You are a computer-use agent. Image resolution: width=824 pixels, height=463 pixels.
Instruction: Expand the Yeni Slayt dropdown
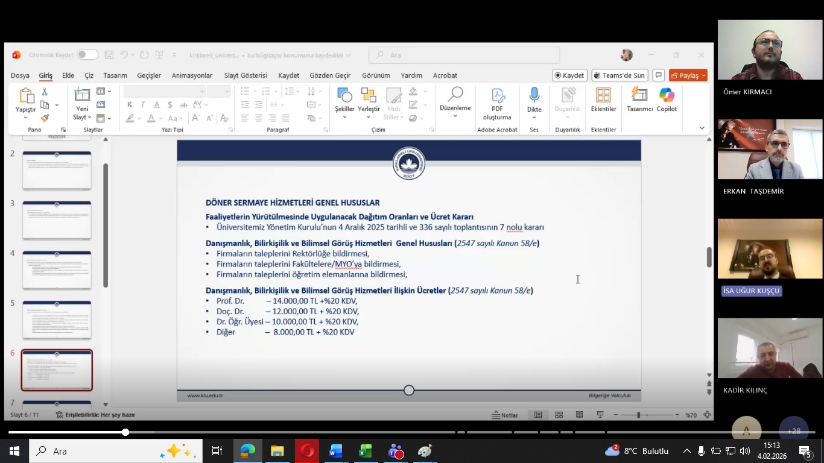82,118
